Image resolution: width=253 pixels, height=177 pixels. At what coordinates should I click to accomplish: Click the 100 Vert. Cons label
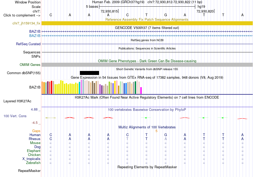15,116
